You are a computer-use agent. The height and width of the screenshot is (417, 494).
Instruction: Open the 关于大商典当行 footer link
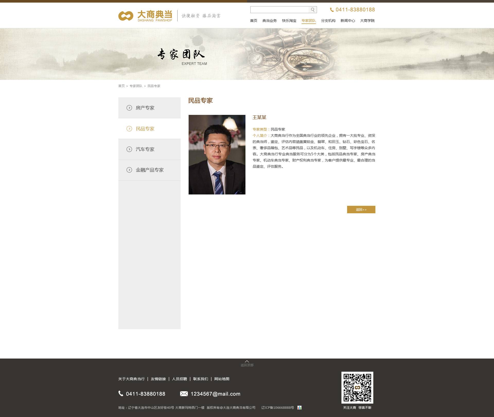[131, 379]
